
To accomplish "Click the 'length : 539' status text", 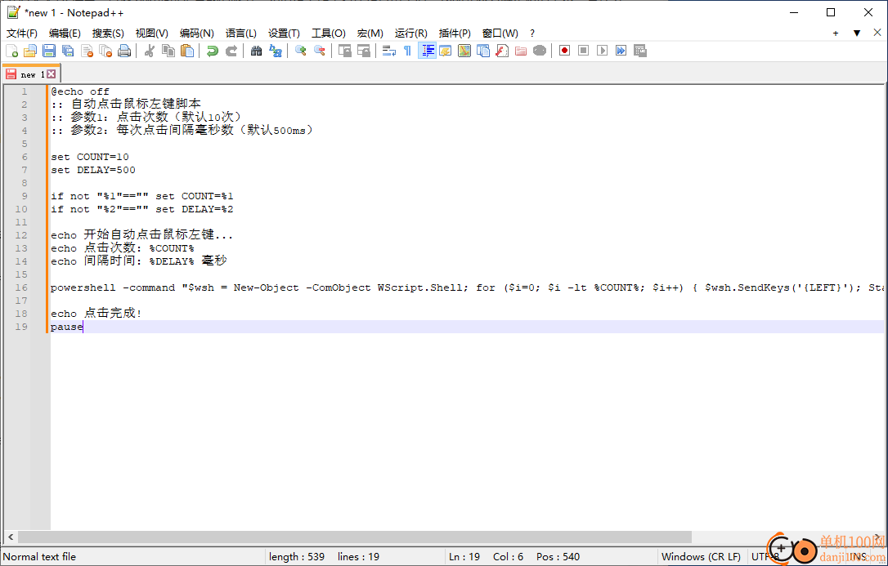I will (x=297, y=557).
